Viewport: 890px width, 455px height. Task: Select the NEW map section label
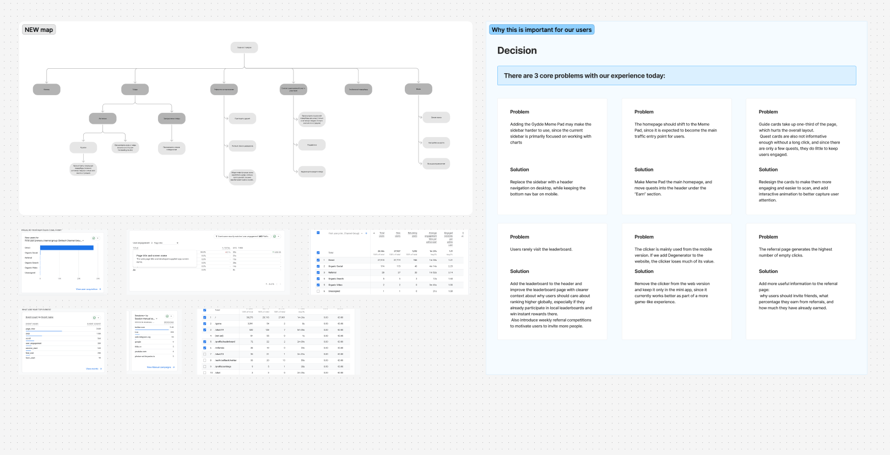click(x=39, y=30)
